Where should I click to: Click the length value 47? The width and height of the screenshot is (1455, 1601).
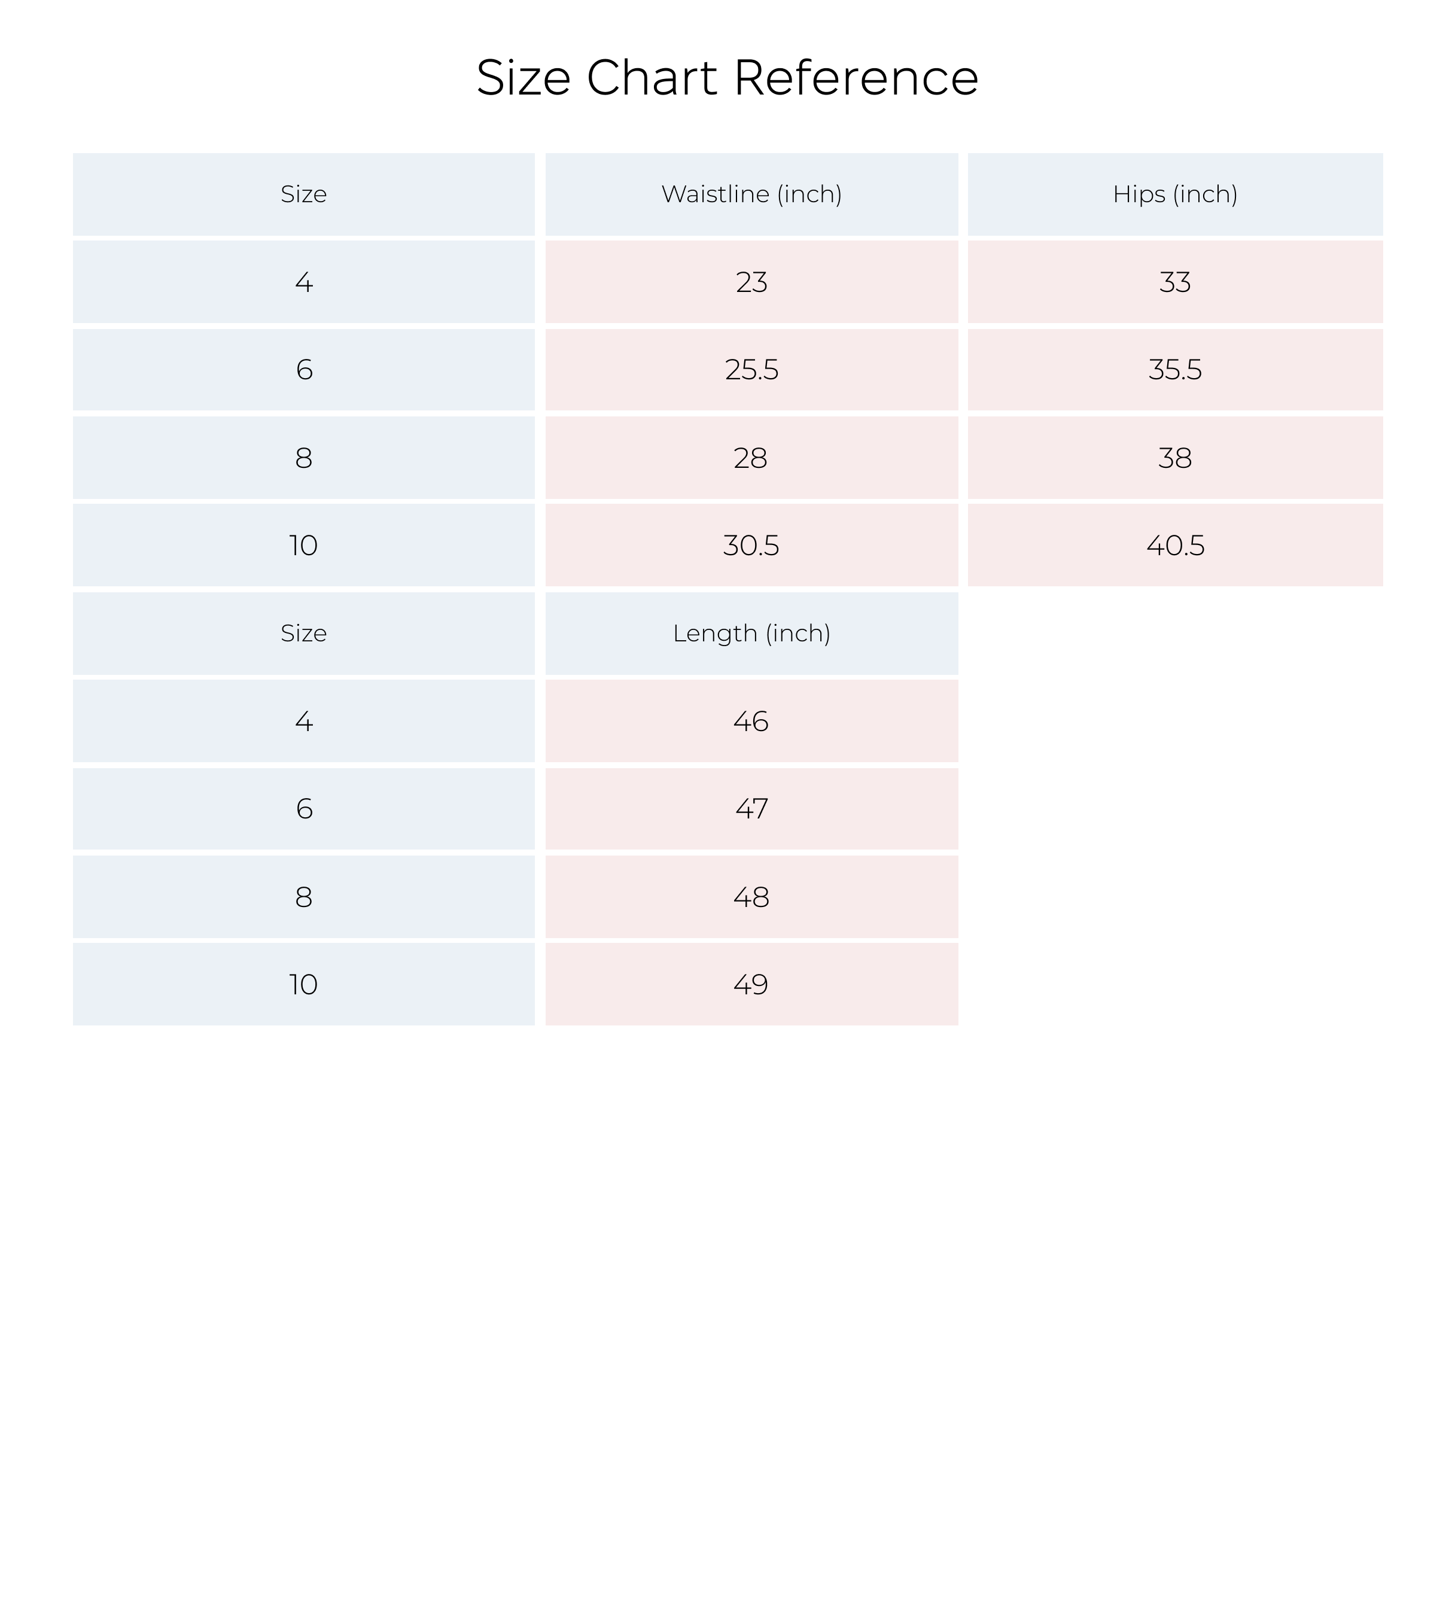click(x=751, y=809)
